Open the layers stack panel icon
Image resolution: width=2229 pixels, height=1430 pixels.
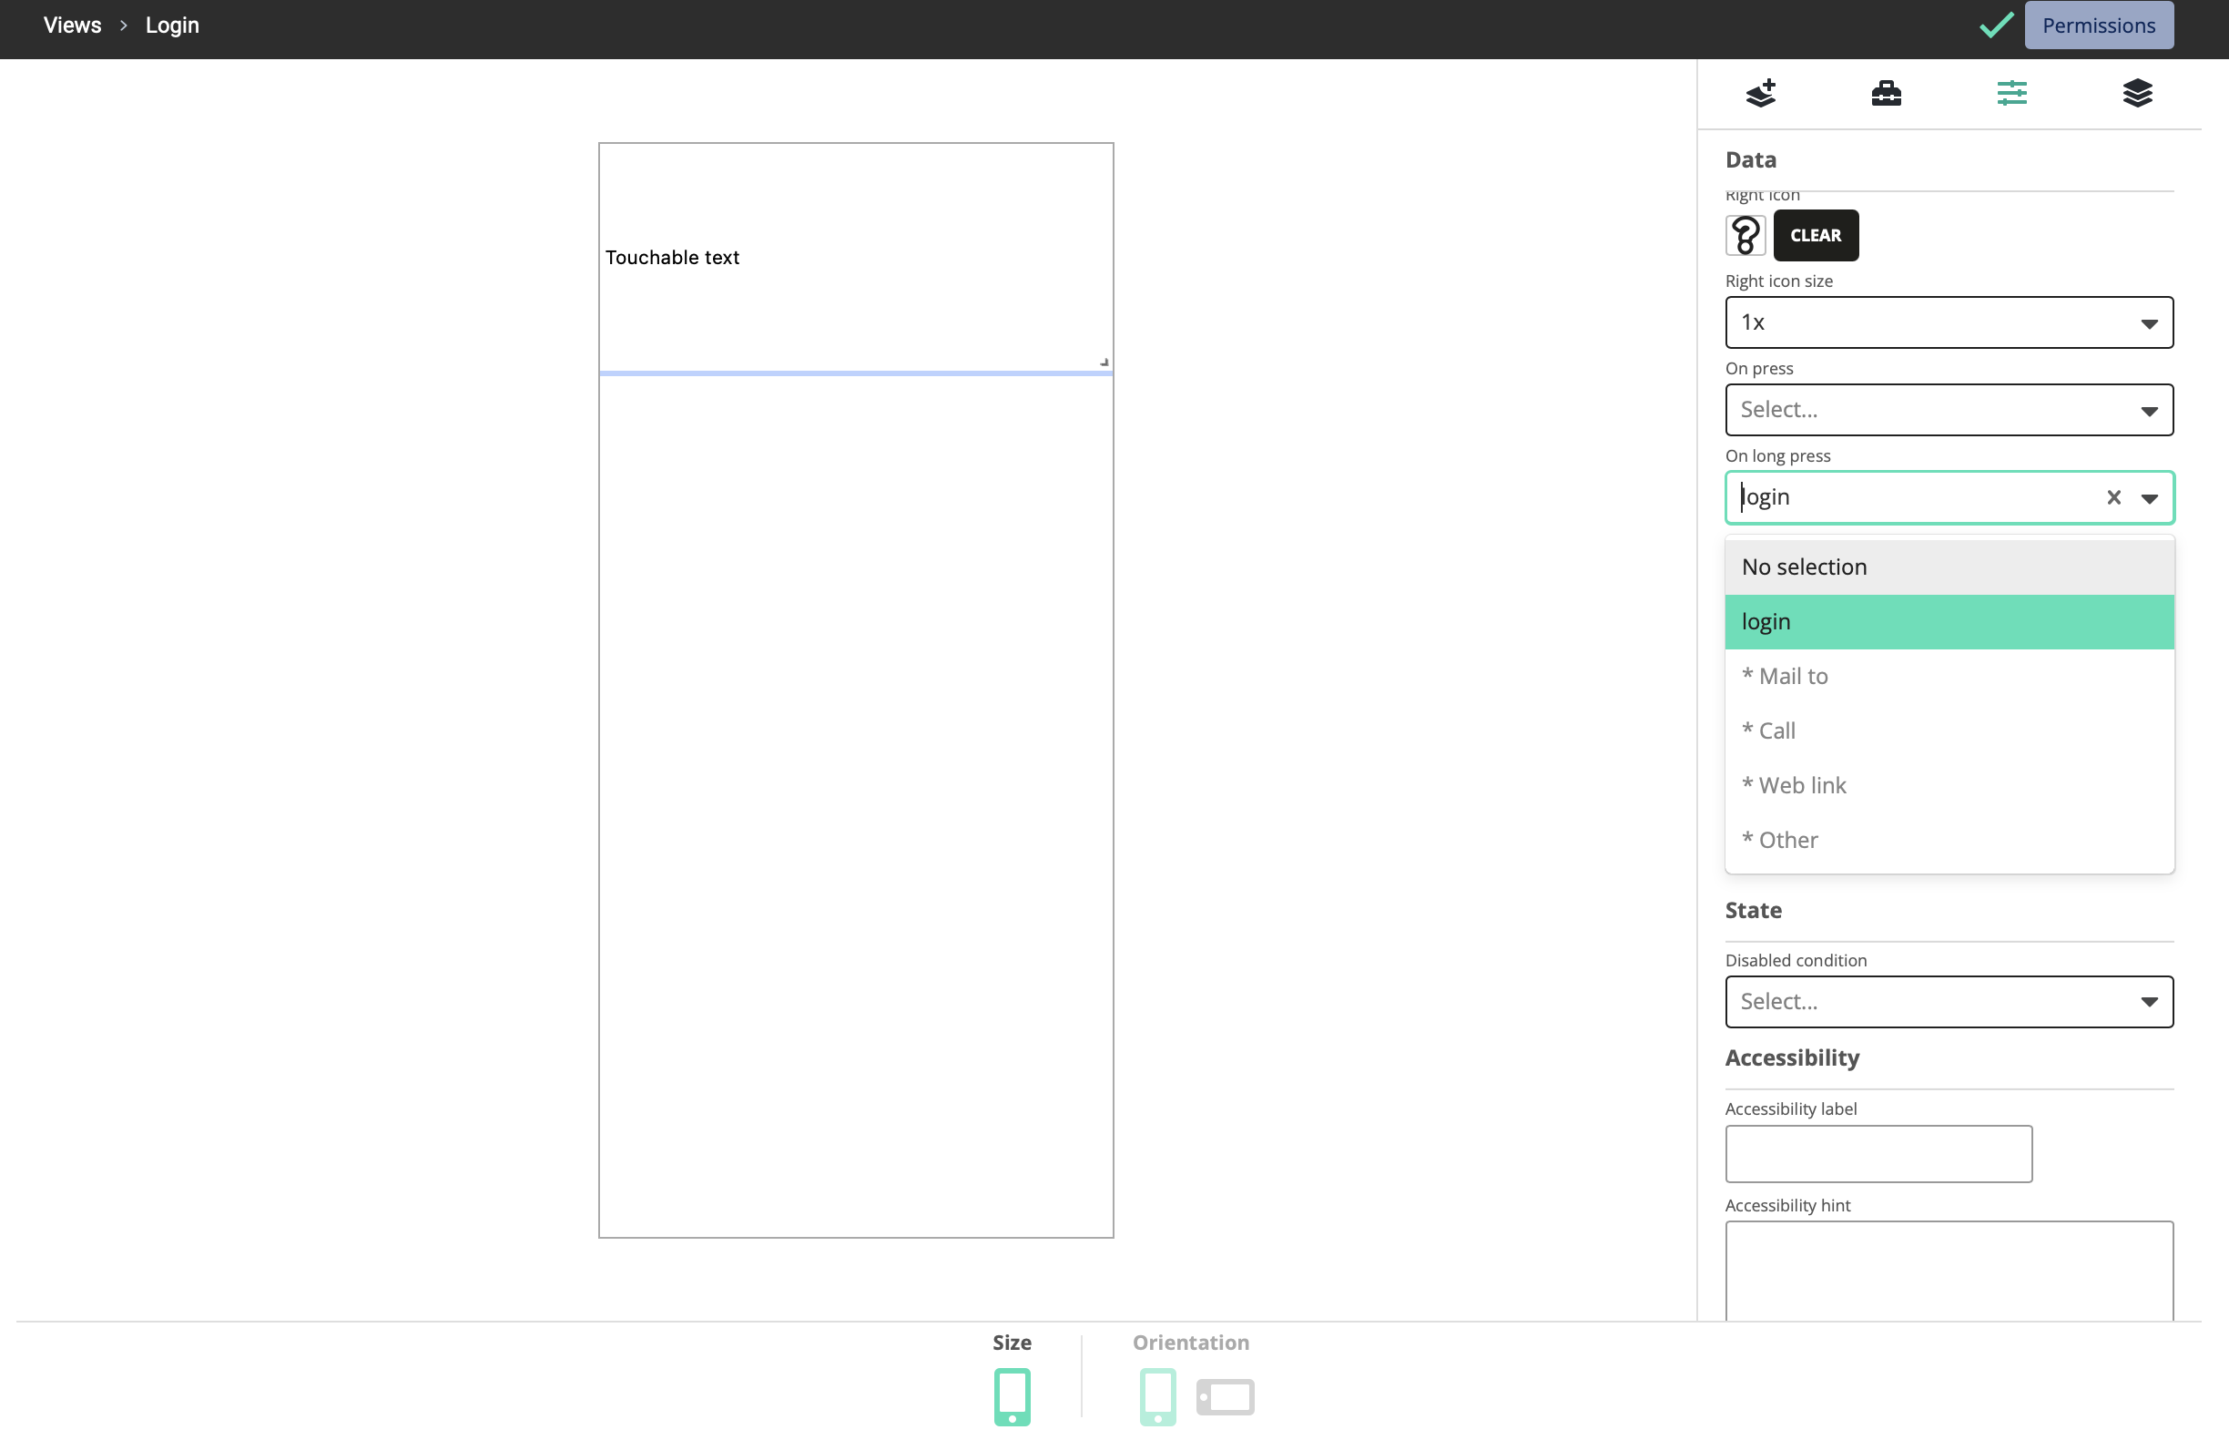[x=2137, y=93]
